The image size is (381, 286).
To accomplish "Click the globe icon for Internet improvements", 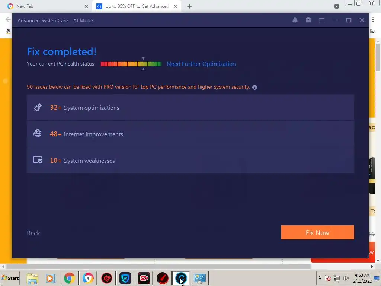I will [38, 134].
